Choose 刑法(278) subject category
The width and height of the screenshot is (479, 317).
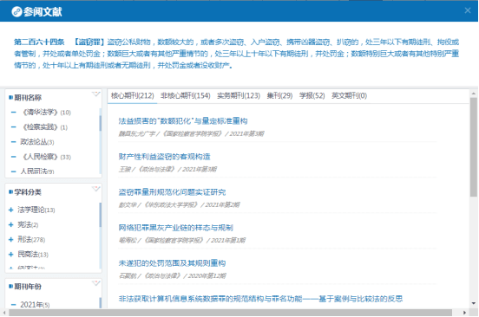[x=31, y=240]
